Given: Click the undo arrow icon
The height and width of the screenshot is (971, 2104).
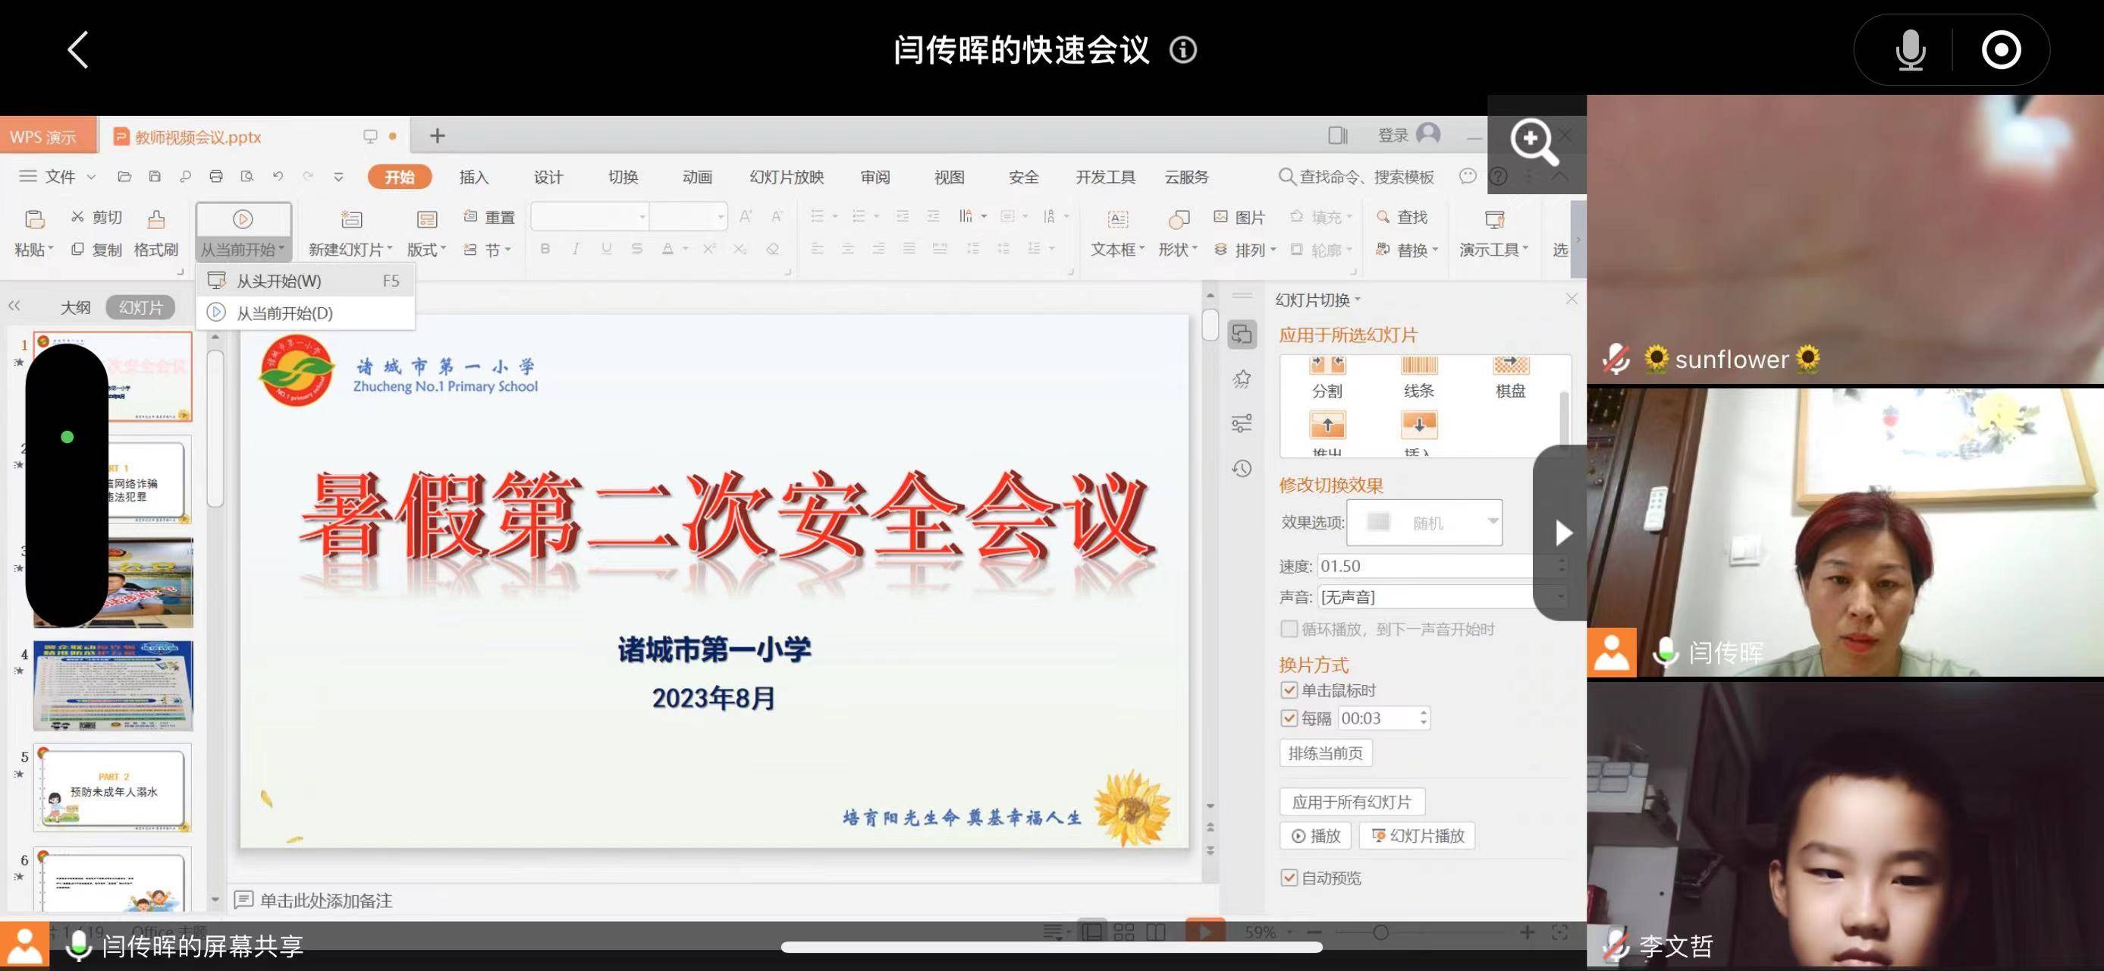Looking at the screenshot, I should (278, 177).
